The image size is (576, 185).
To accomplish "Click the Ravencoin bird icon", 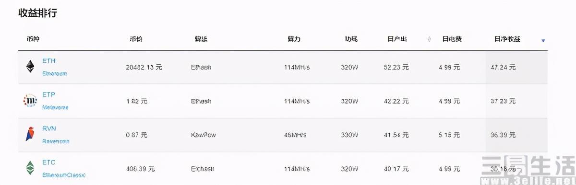I will coord(30,134).
